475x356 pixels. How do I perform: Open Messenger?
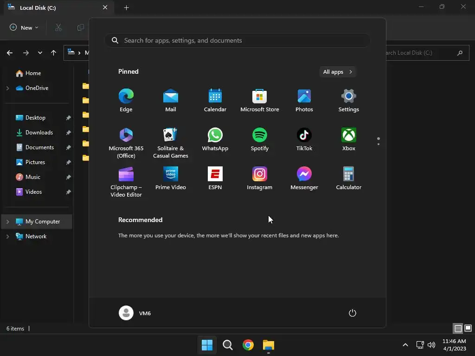pyautogui.click(x=304, y=178)
